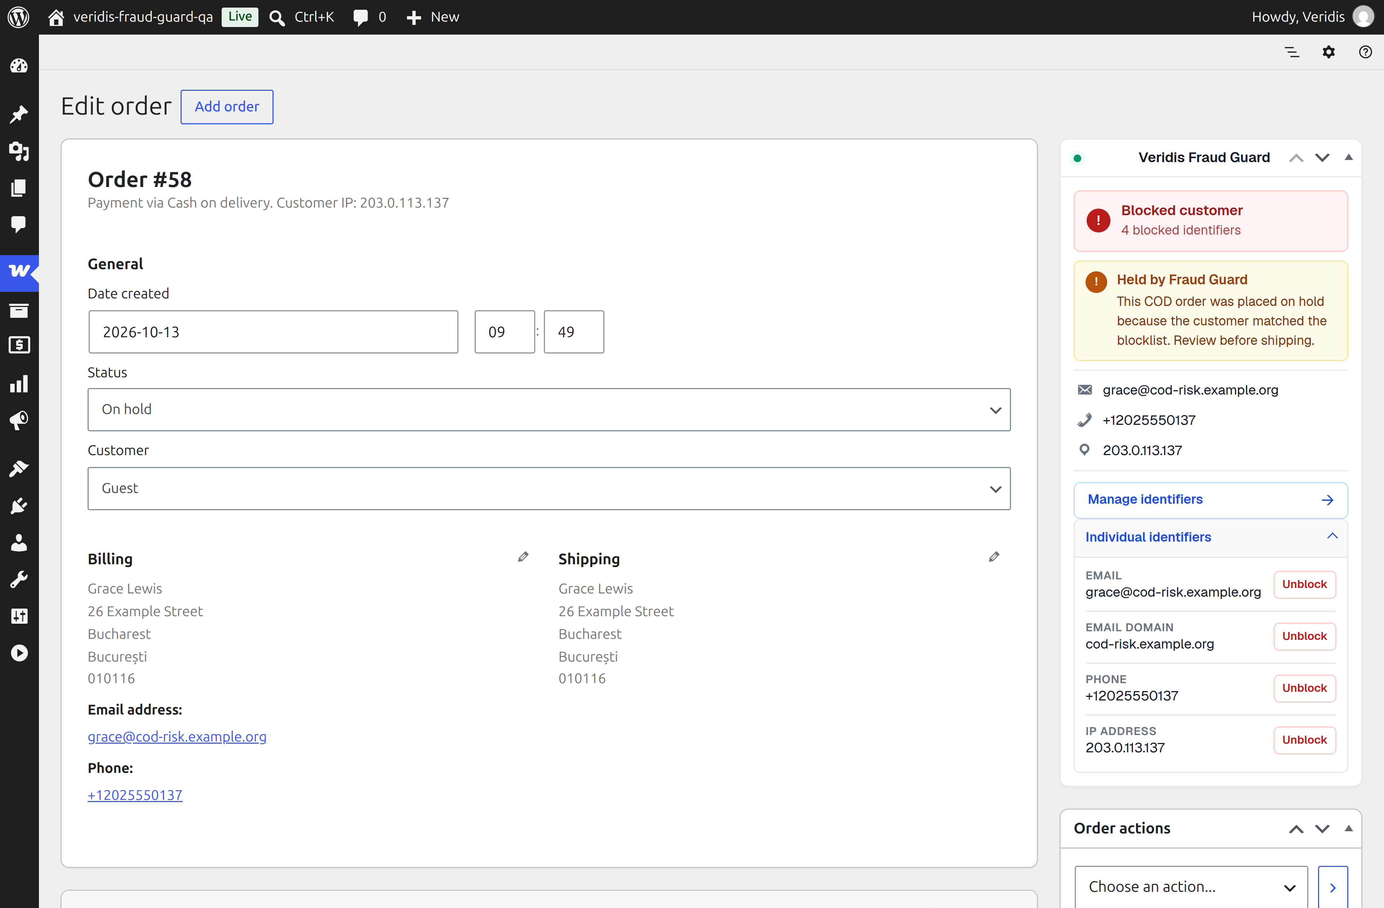This screenshot has width=1384, height=908.
Task: Open the Dashboard sidebar icon
Action: pos(19,66)
